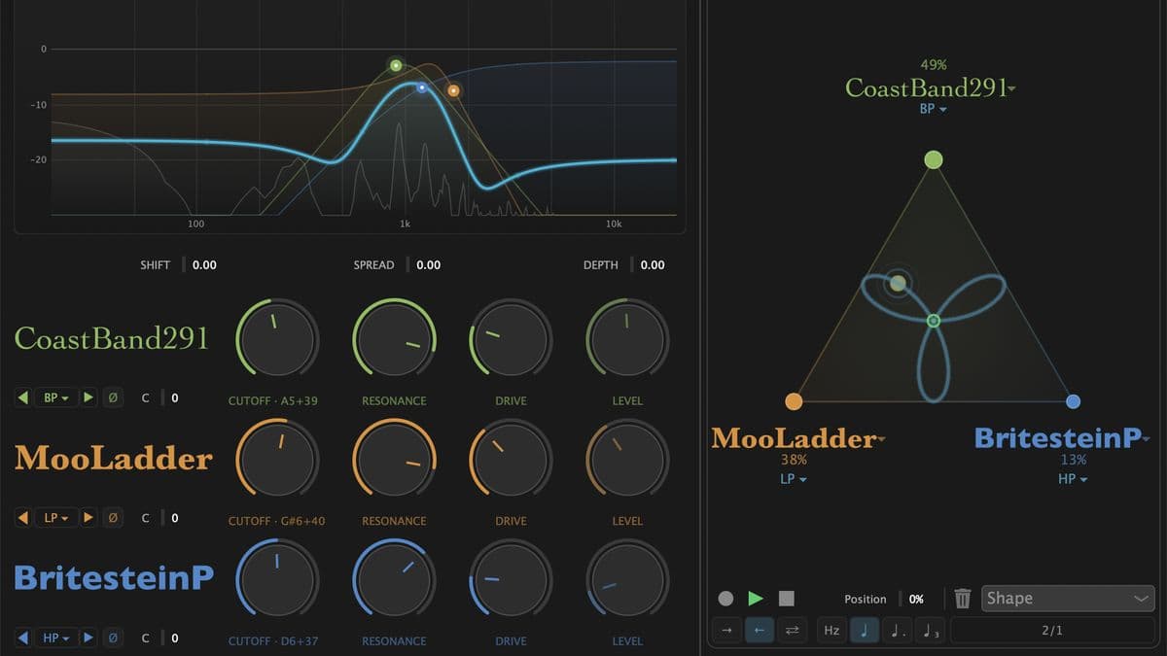
Task: Click the orange MooLadder cutoff knob
Action: [x=277, y=459]
